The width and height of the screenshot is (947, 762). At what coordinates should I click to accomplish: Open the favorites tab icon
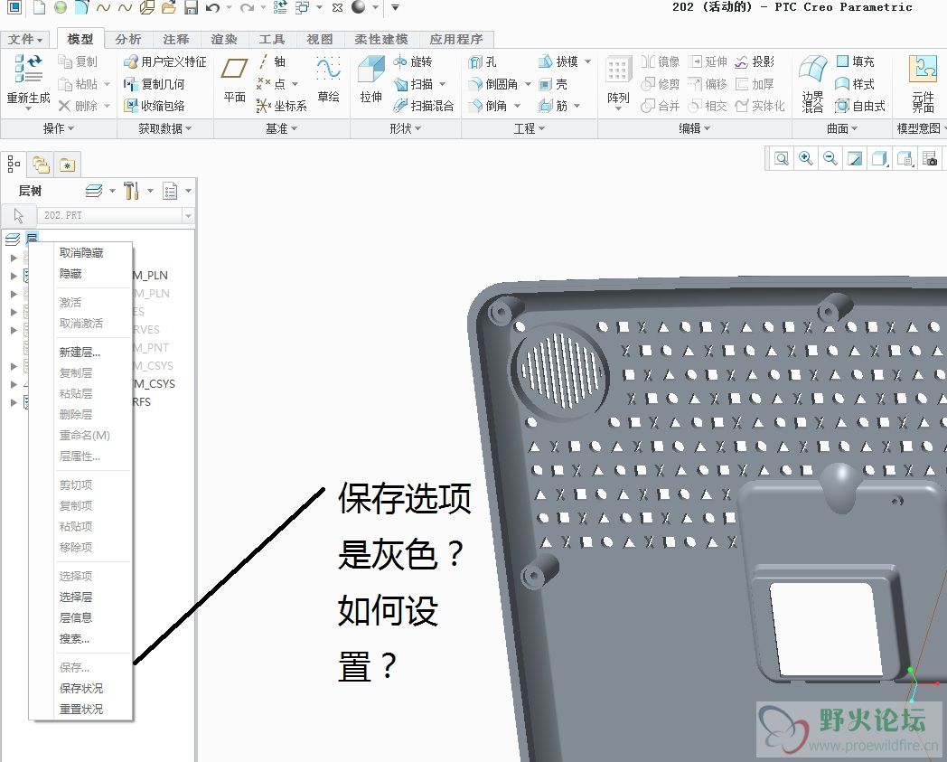pos(67,165)
